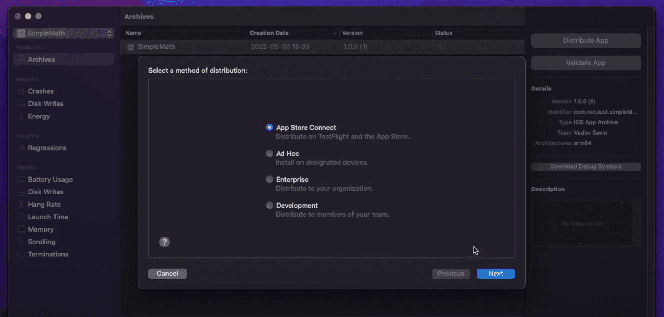Select the SimpleMath archive row
This screenshot has height=317, width=664.
156,47
